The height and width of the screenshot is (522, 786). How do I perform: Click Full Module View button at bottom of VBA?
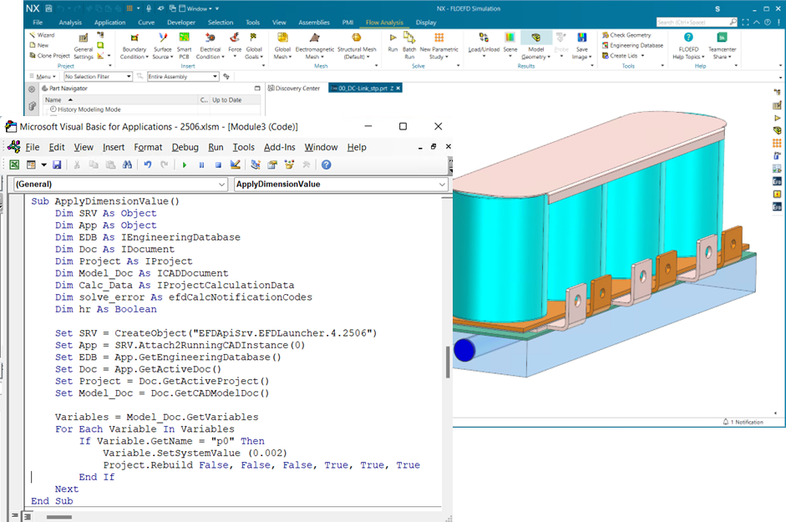(27, 516)
